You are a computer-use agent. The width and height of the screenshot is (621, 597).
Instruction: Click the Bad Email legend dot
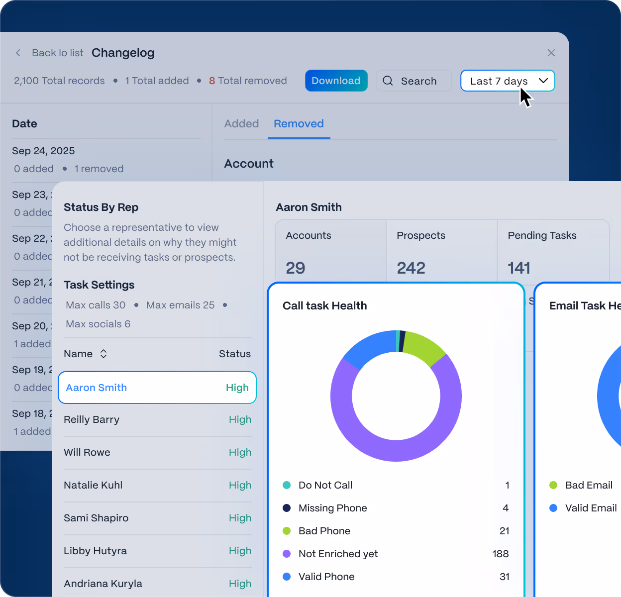tap(553, 485)
